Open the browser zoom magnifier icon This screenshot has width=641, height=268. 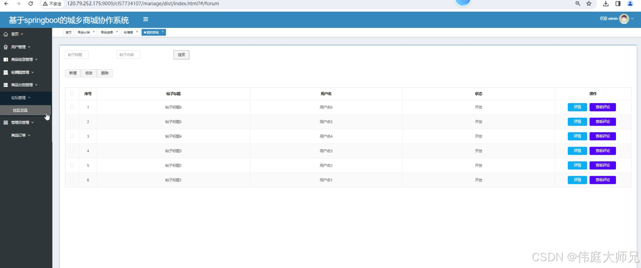click(578, 4)
